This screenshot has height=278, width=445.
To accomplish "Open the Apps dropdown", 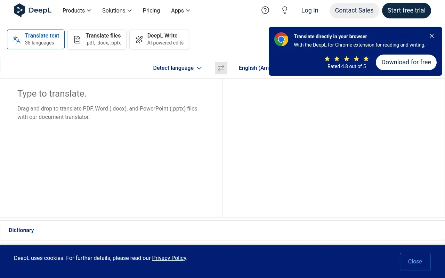I will click(x=180, y=10).
